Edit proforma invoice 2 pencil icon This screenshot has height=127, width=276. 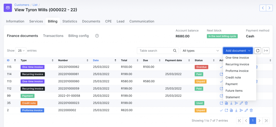[x=246, y=110]
